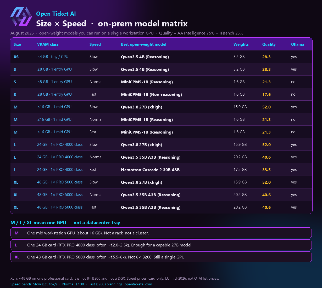Viewport: 322px width, 288px height.
Task: Click the Ollama 'yes' in the L Fast row
Action: [x=294, y=170]
